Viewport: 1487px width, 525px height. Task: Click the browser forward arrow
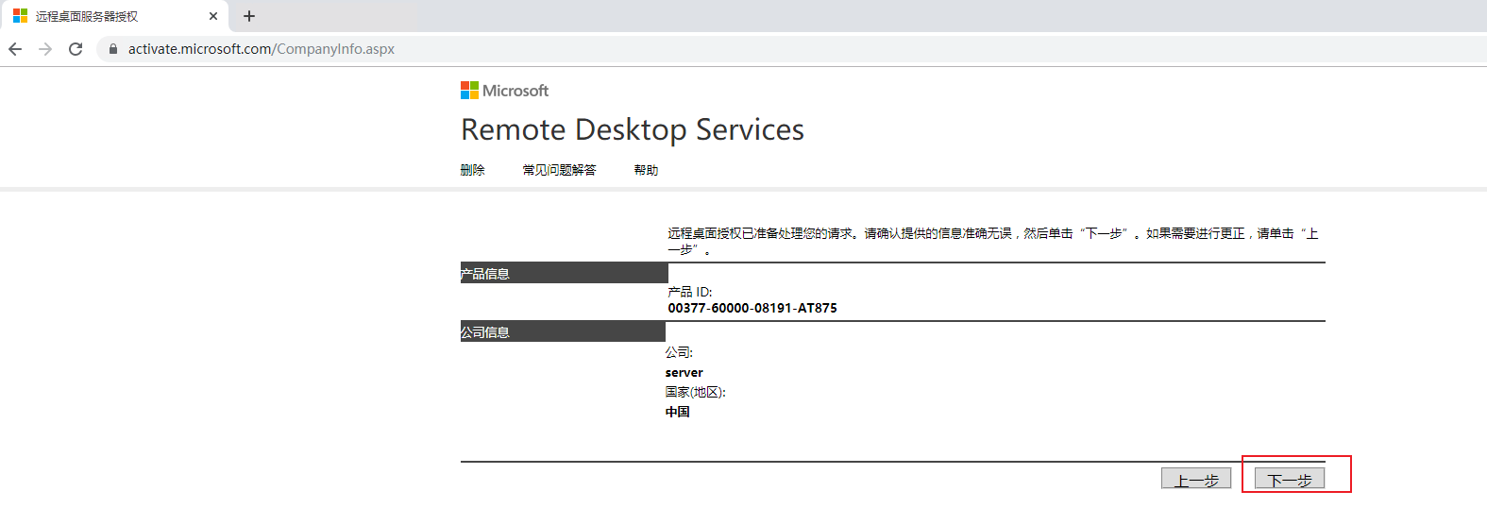coord(45,49)
